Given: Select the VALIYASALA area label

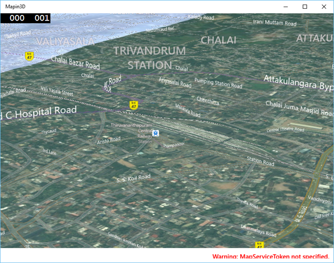Looking at the screenshot, I should click(x=65, y=41).
